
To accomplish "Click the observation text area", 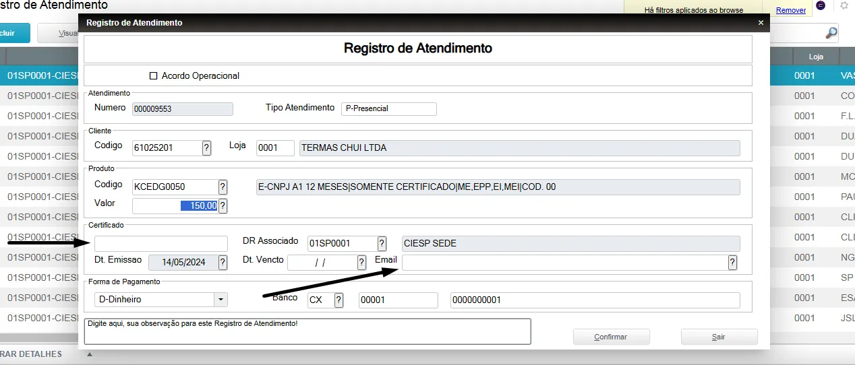I will 307,331.
